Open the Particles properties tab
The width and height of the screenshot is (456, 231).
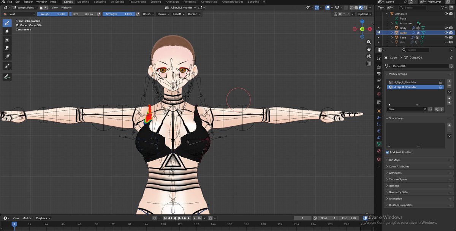379,124
